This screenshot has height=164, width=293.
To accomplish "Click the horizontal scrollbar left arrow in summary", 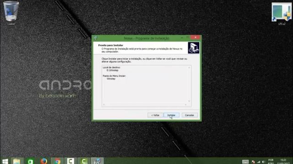I will click(x=104, y=105).
